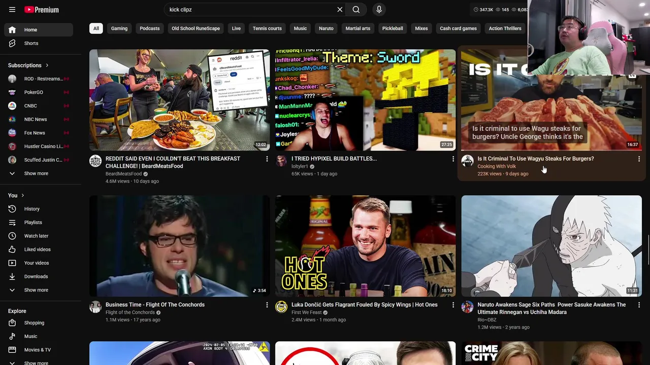Select the Pickleball chip
The width and height of the screenshot is (650, 365).
(x=393, y=28)
